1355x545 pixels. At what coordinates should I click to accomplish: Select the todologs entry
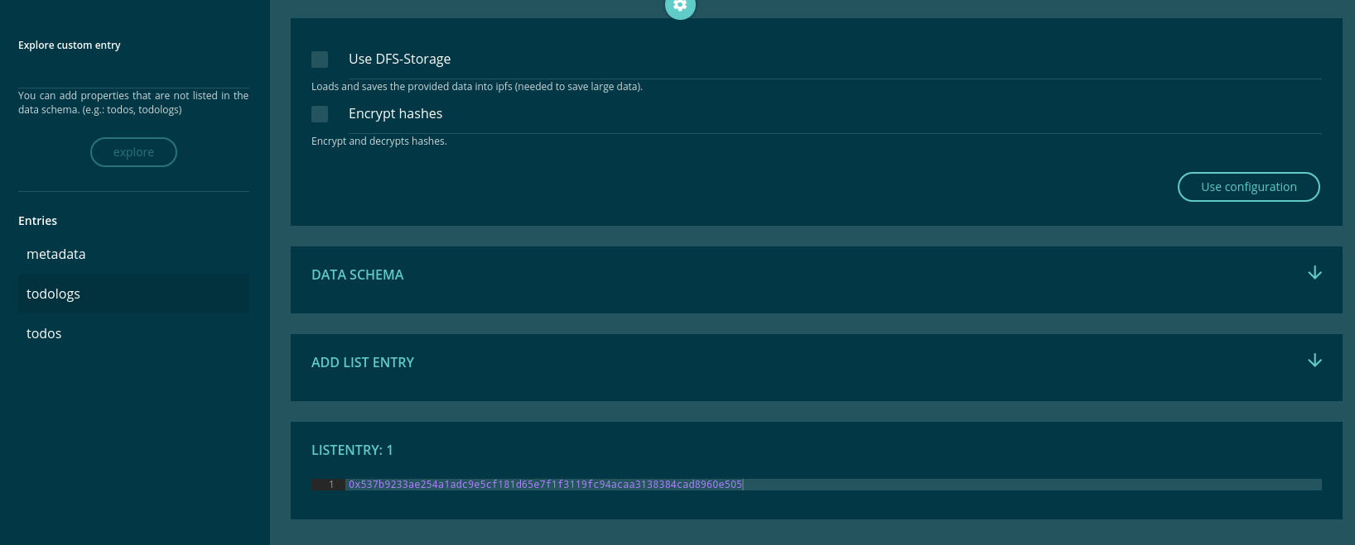133,294
